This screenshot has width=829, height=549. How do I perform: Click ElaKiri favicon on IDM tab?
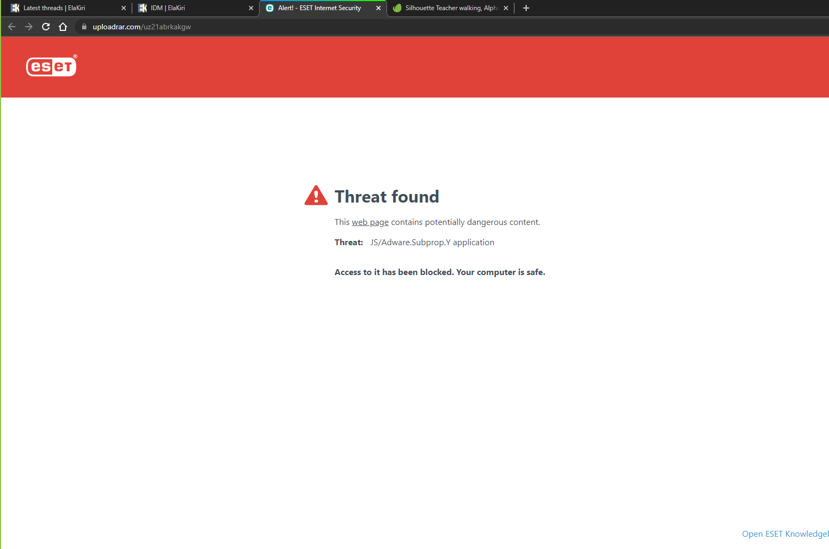(142, 8)
